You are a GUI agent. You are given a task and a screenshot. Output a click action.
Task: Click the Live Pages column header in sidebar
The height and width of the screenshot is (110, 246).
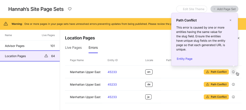point(48,35)
